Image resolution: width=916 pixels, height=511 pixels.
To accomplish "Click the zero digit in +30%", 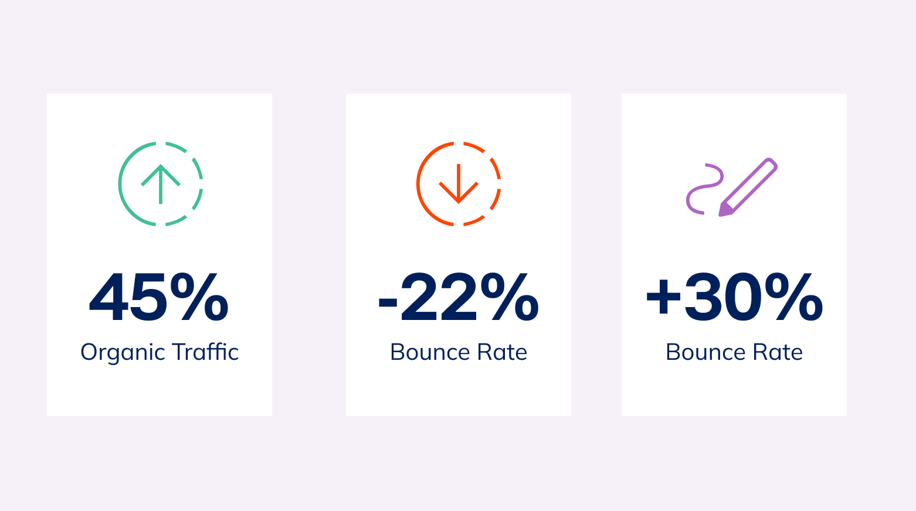I will (x=743, y=297).
